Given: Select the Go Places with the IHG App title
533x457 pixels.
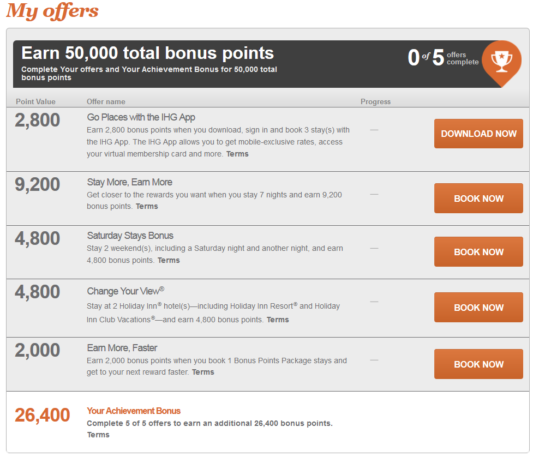Looking at the screenshot, I should [x=141, y=117].
